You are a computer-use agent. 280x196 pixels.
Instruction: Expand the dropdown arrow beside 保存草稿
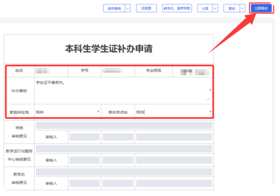point(127,8)
